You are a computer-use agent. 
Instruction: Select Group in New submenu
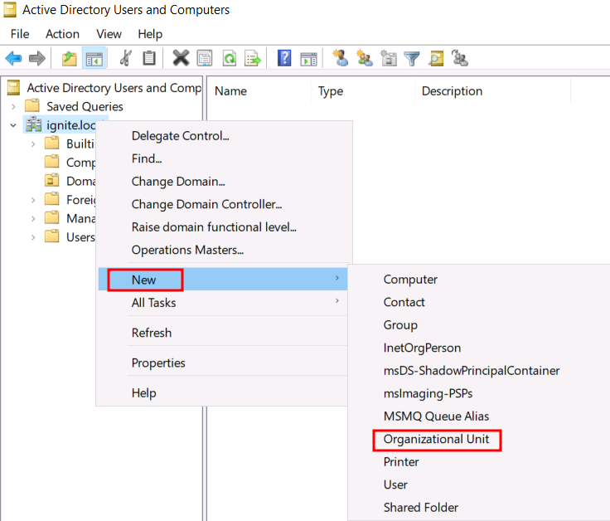[x=400, y=324]
